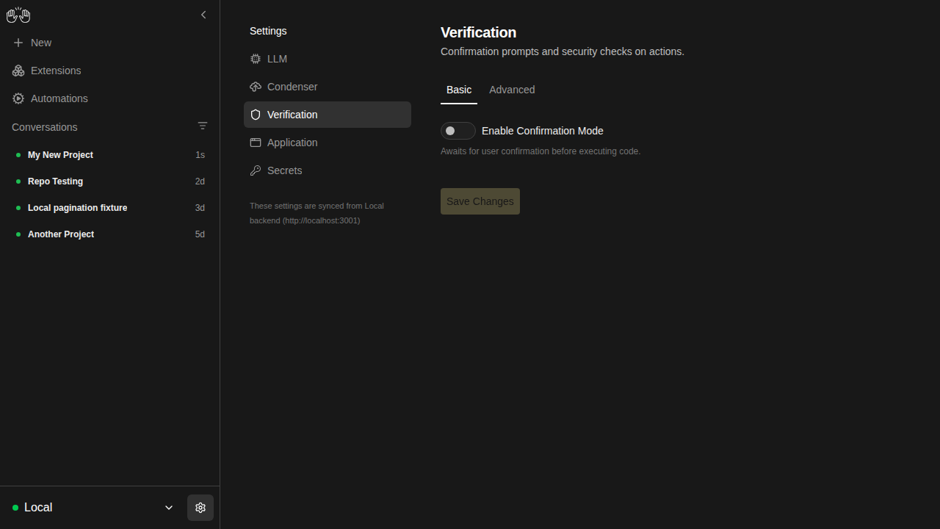Viewport: 940px width, 529px height.
Task: Click the Verification page title
Action: (478, 32)
